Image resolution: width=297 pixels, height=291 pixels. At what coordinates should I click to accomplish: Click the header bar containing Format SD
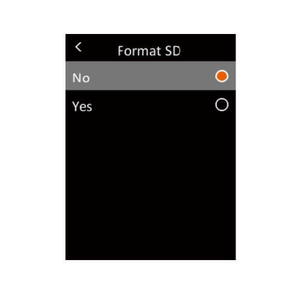[151, 48]
